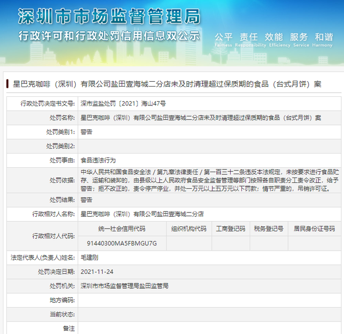The image size is (344, 334).
Task: Click the 处罚事由 value 食品违法行为
Action: click(98, 160)
